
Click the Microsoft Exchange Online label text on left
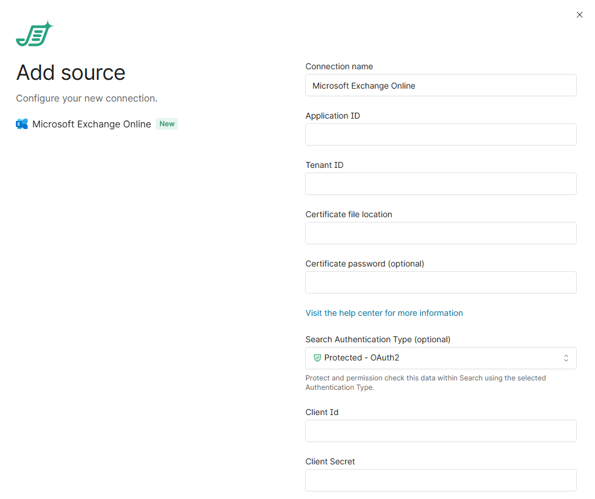tap(92, 124)
